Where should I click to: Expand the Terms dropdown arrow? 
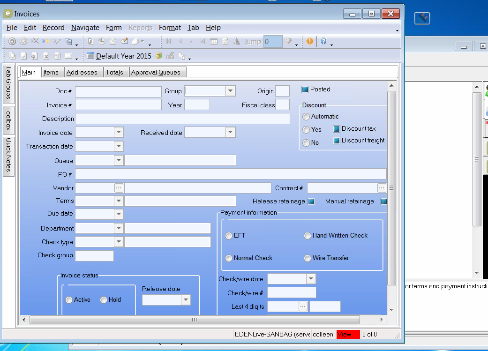pos(119,201)
